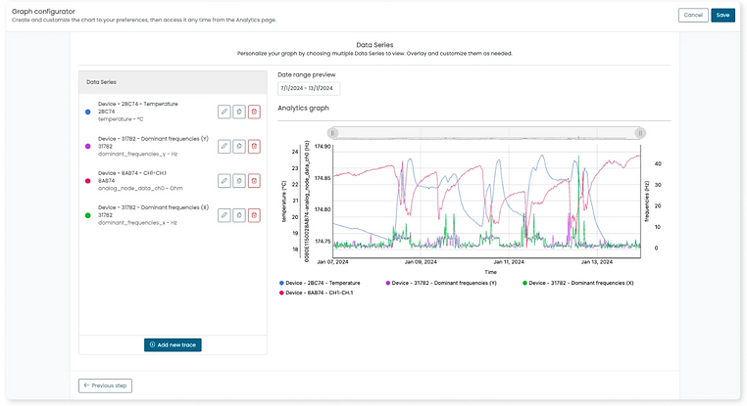Viewport: 747px width, 406px height.
Task: Select 'Device - 8AB74 - CH1-CH.1' list title
Action: point(132,173)
